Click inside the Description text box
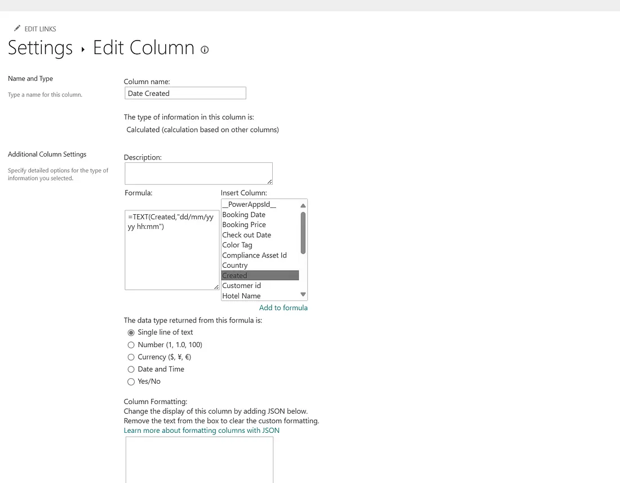The height and width of the screenshot is (483, 620). pyautogui.click(x=198, y=174)
